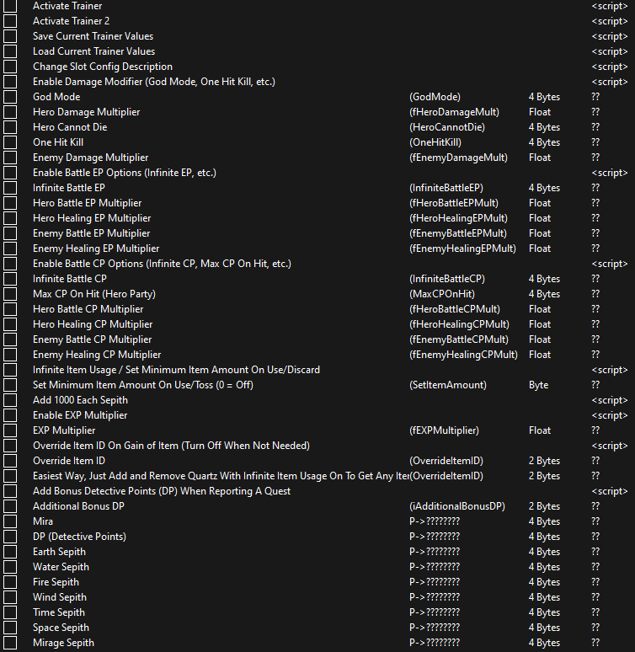Click the Enemy Battle EP Multiplier description
Screen dimensions: 635x652
92,233
